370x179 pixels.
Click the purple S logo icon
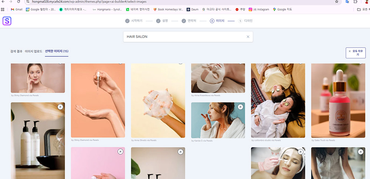(x=7, y=21)
